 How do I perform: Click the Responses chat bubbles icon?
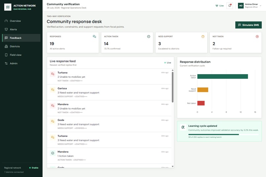click(x=94, y=36)
